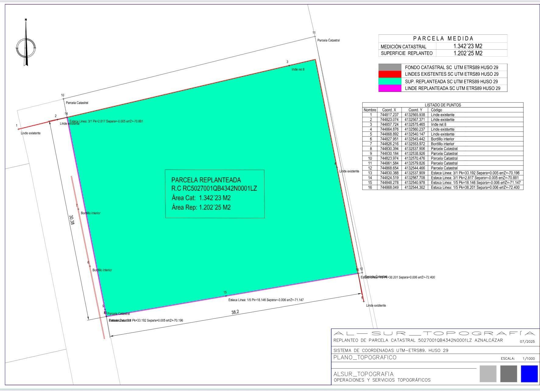Click the blue square in the title block

529,374
